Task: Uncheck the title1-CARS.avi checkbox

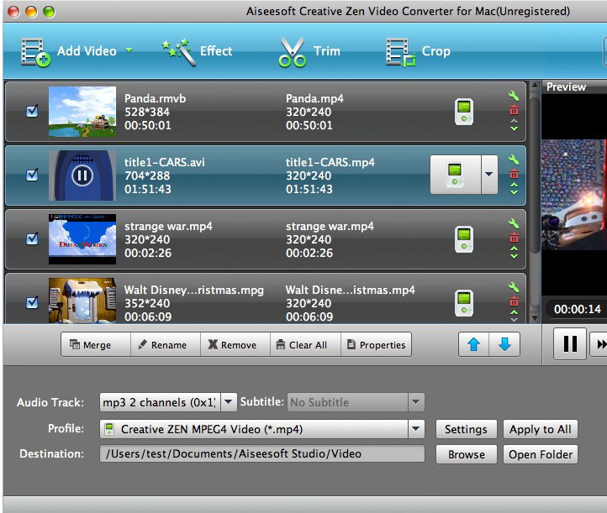Action: pyautogui.click(x=32, y=175)
